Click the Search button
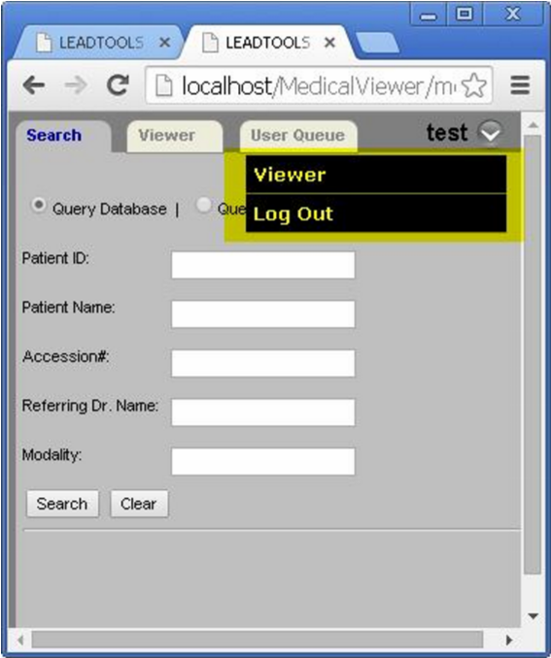The height and width of the screenshot is (658, 551). (62, 504)
